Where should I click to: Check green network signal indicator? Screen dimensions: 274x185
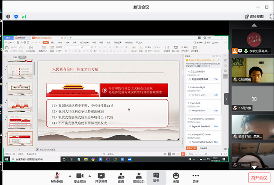(24, 17)
